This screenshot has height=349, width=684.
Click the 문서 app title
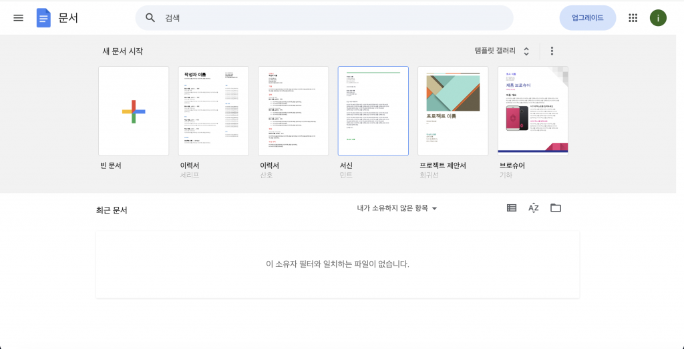(68, 18)
